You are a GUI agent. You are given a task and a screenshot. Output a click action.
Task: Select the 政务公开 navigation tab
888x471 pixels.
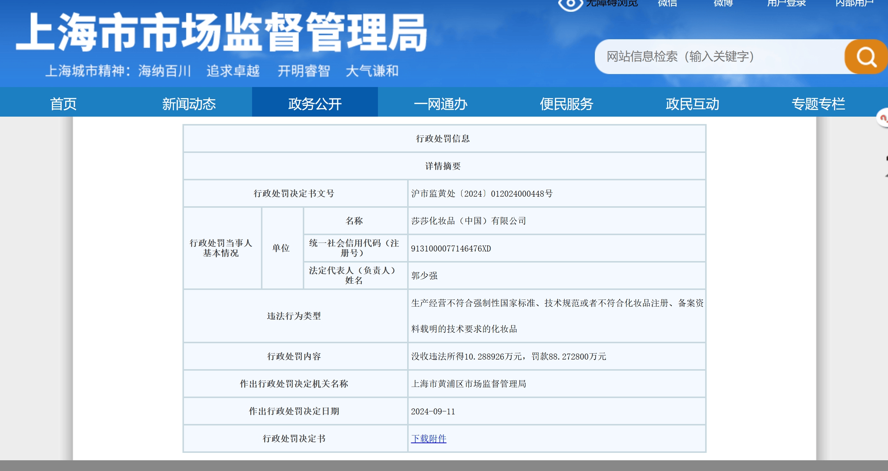[315, 102]
